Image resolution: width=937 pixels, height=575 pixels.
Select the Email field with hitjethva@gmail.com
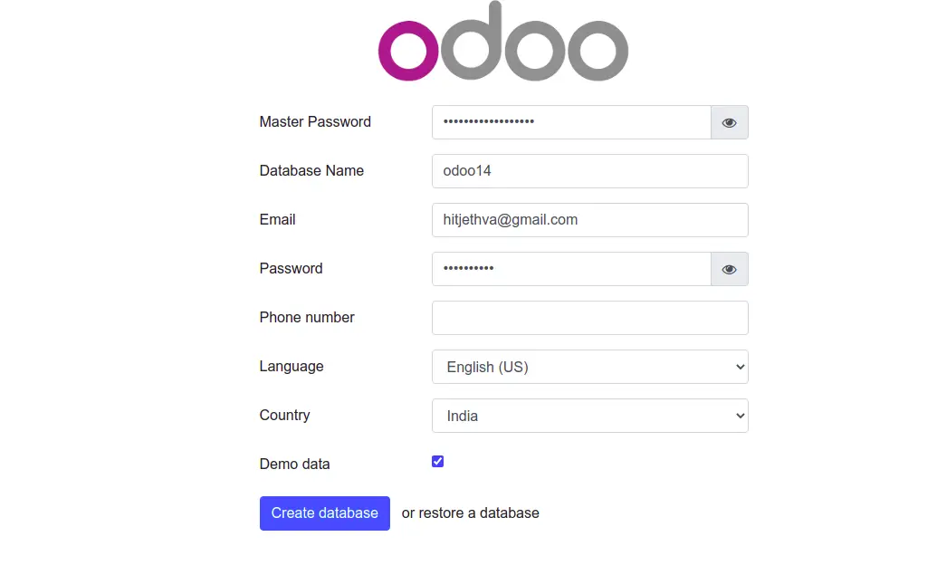point(589,220)
